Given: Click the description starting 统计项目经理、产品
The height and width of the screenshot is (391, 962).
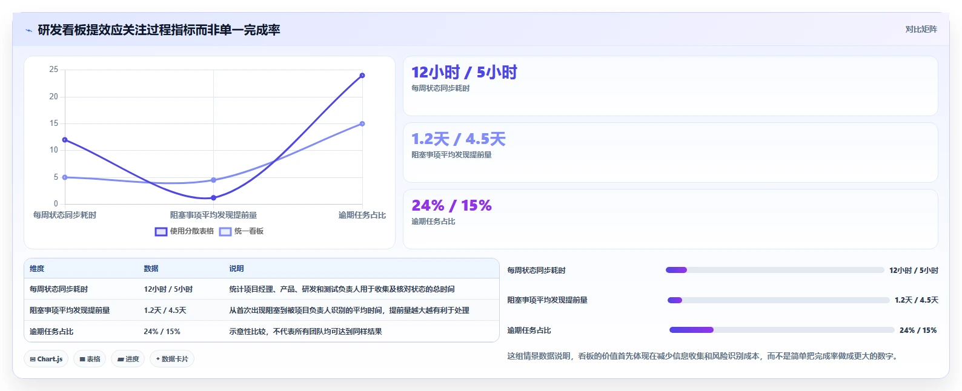Looking at the screenshot, I should [342, 289].
